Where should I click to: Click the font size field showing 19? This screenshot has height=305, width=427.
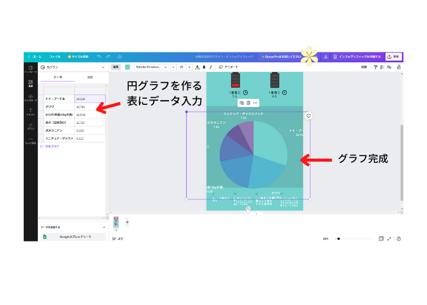tap(181, 67)
